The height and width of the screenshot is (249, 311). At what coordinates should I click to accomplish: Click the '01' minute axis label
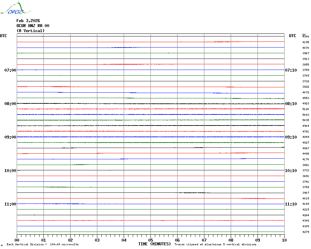[x=43, y=240]
